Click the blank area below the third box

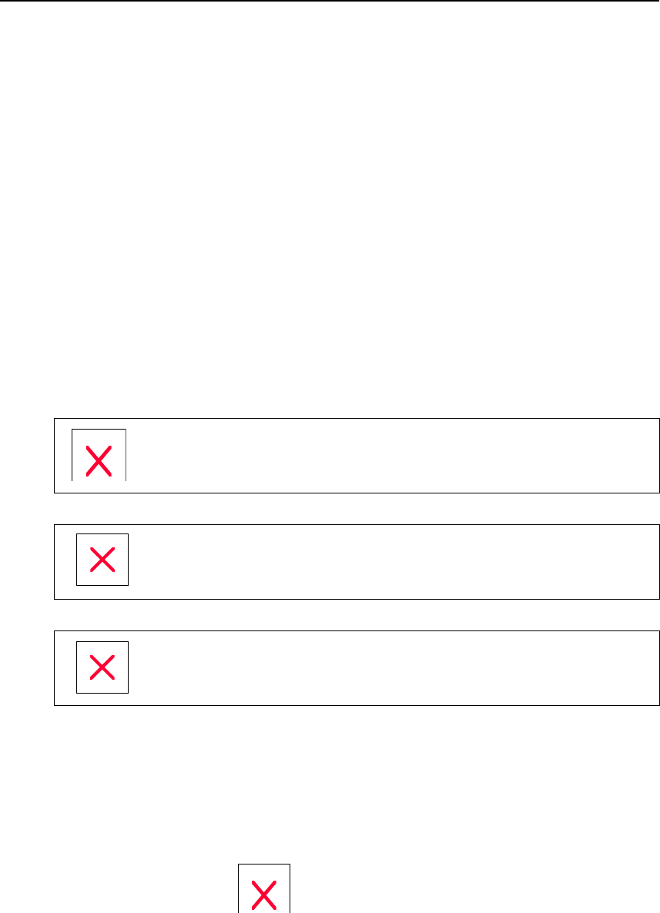(330, 770)
